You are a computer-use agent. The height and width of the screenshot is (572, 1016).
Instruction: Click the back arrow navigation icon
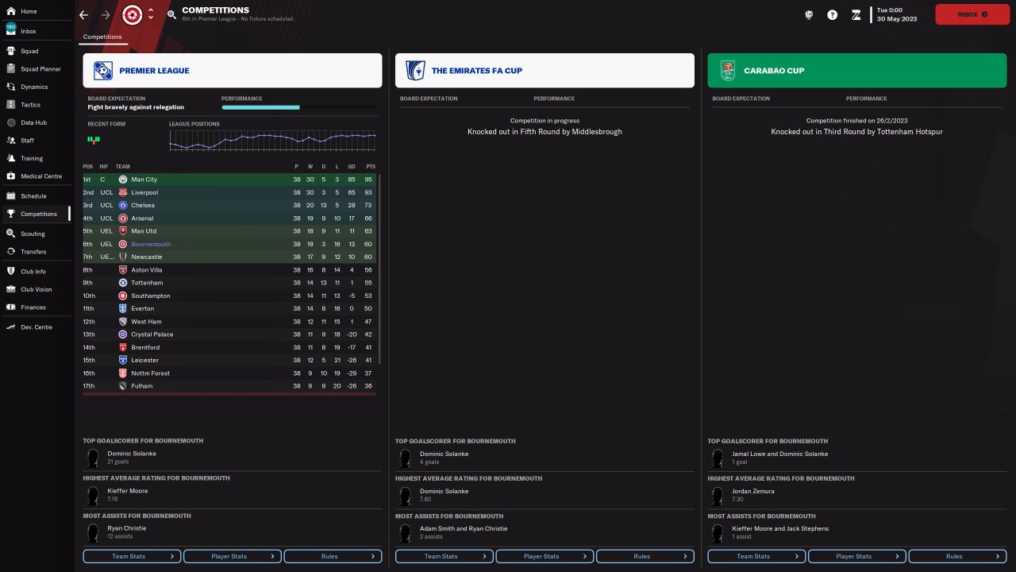84,15
